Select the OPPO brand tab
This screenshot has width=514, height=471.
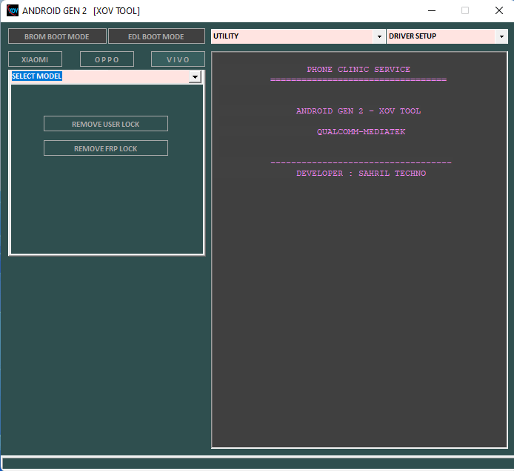(x=107, y=59)
